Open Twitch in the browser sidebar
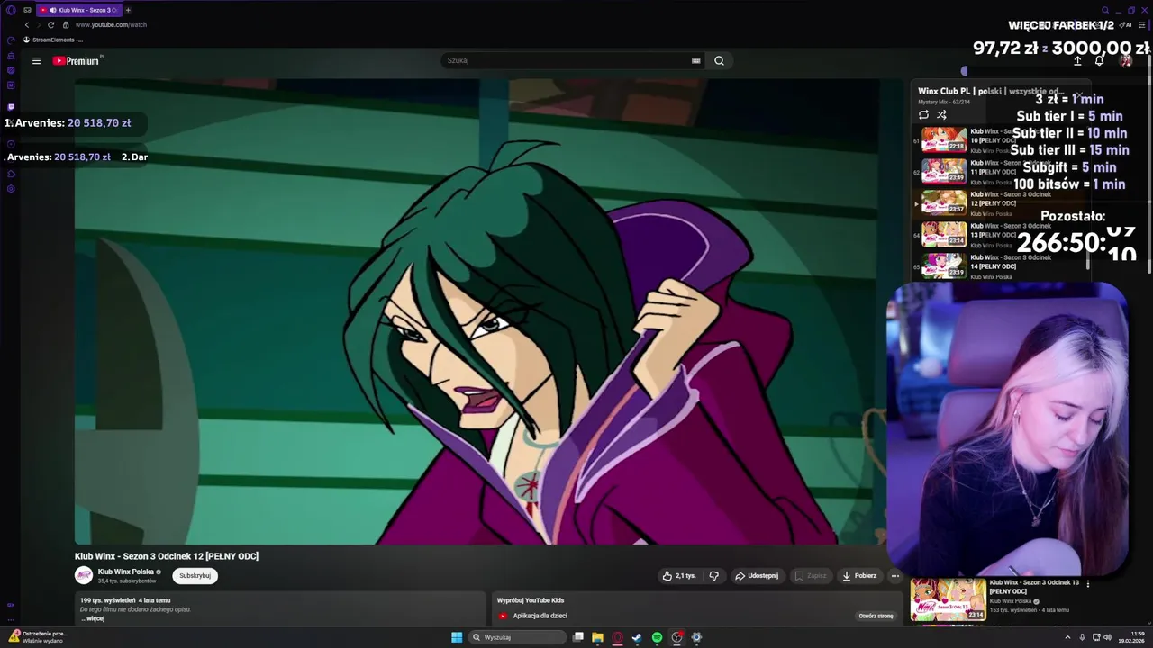Viewport: 1153px width, 648px height. pos(11,107)
